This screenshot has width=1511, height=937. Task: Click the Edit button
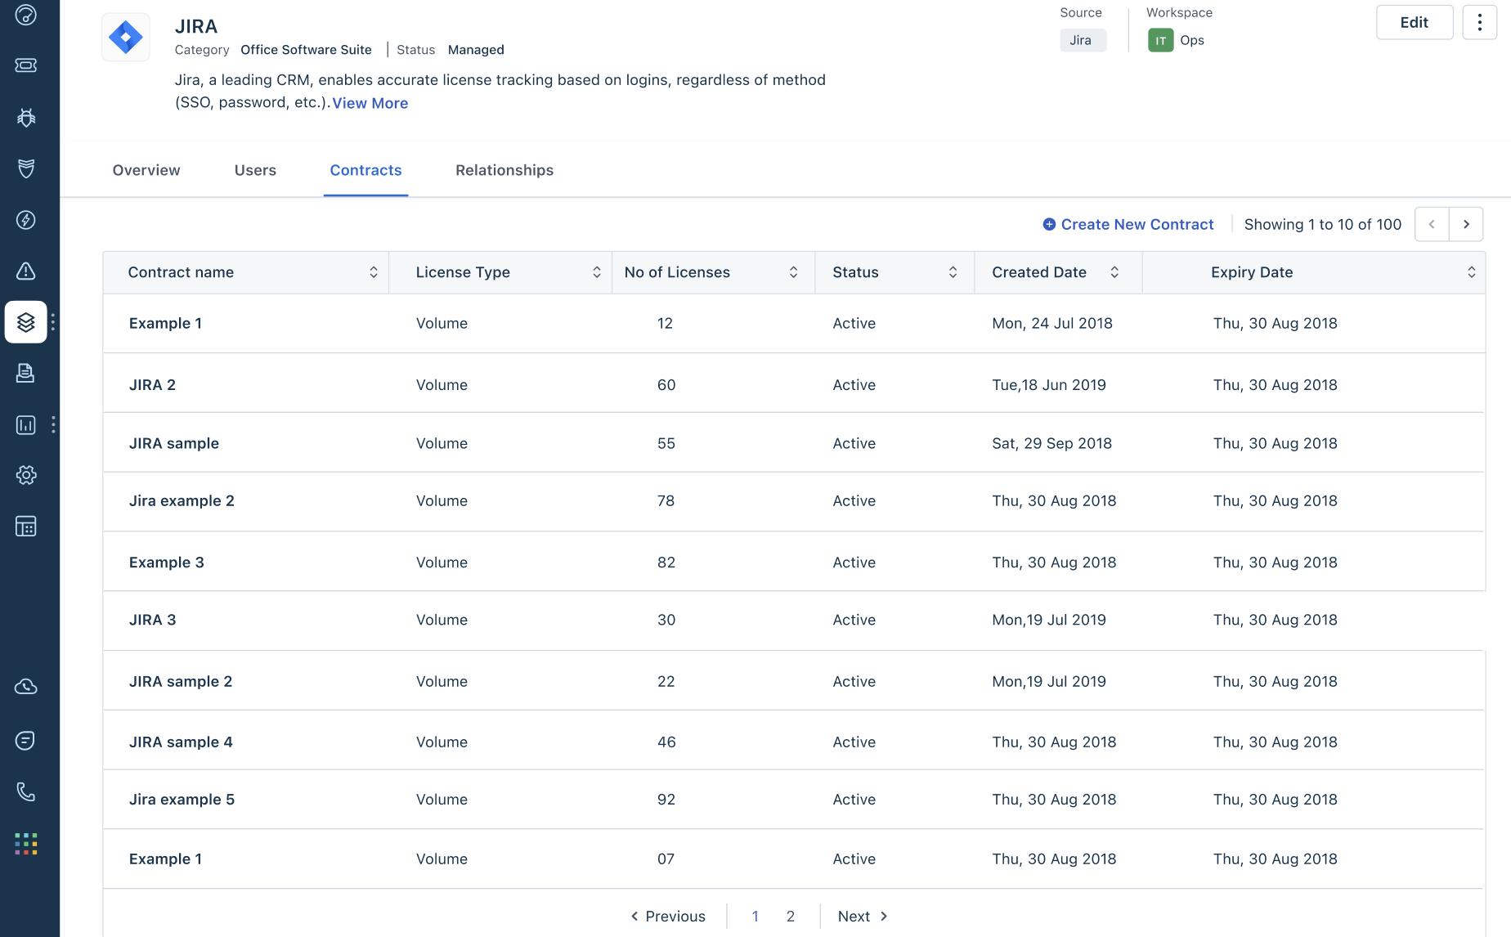point(1415,22)
